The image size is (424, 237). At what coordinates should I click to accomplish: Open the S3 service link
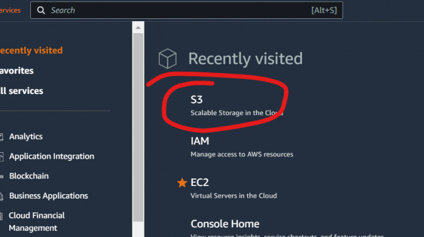(197, 100)
